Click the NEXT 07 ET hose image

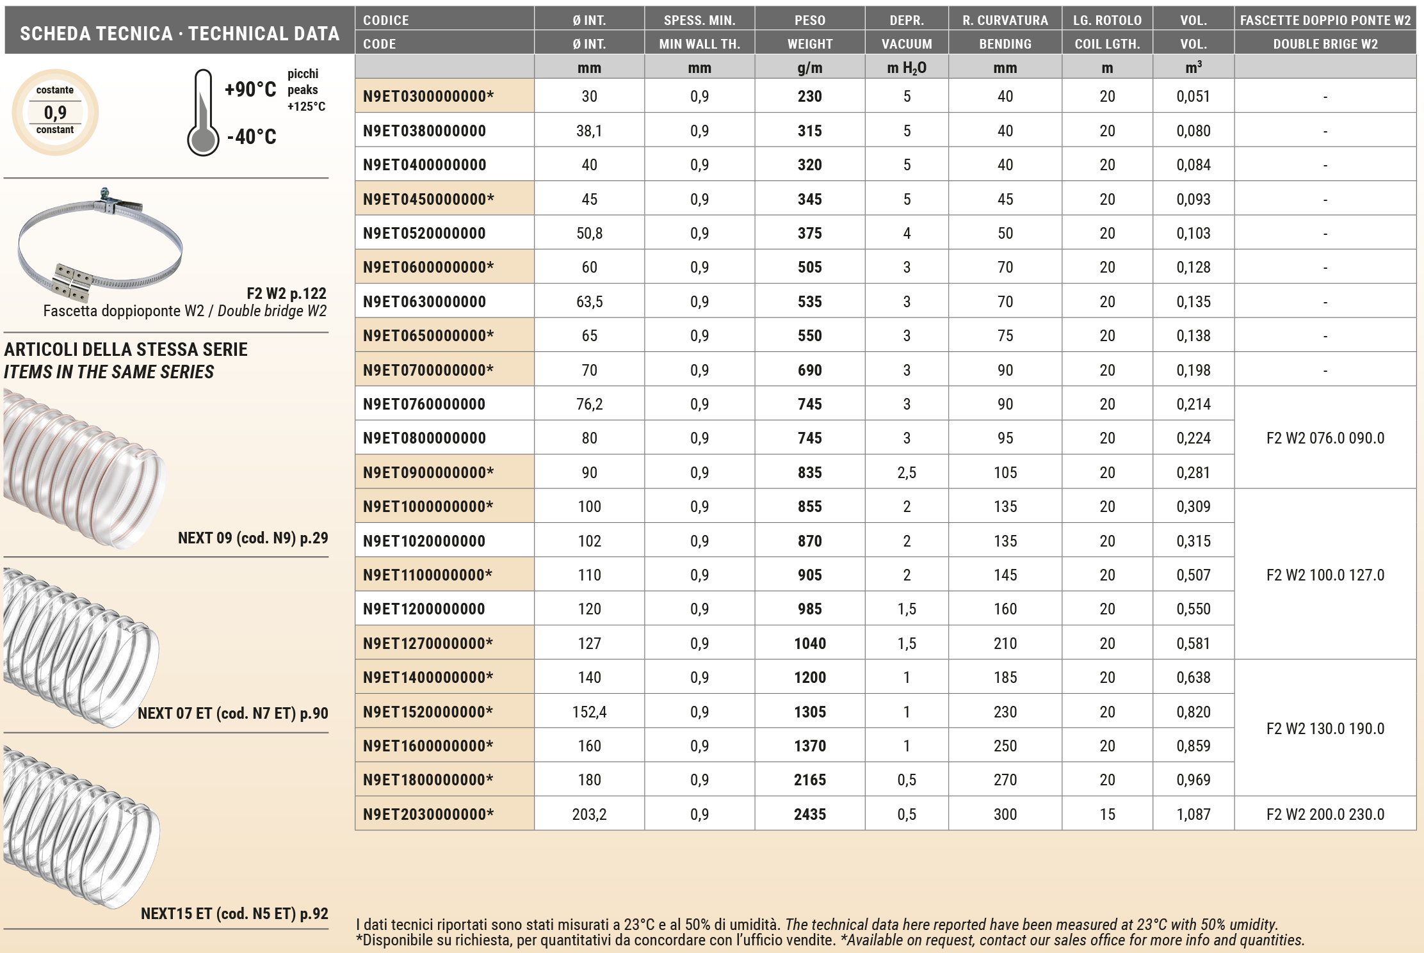(x=80, y=646)
